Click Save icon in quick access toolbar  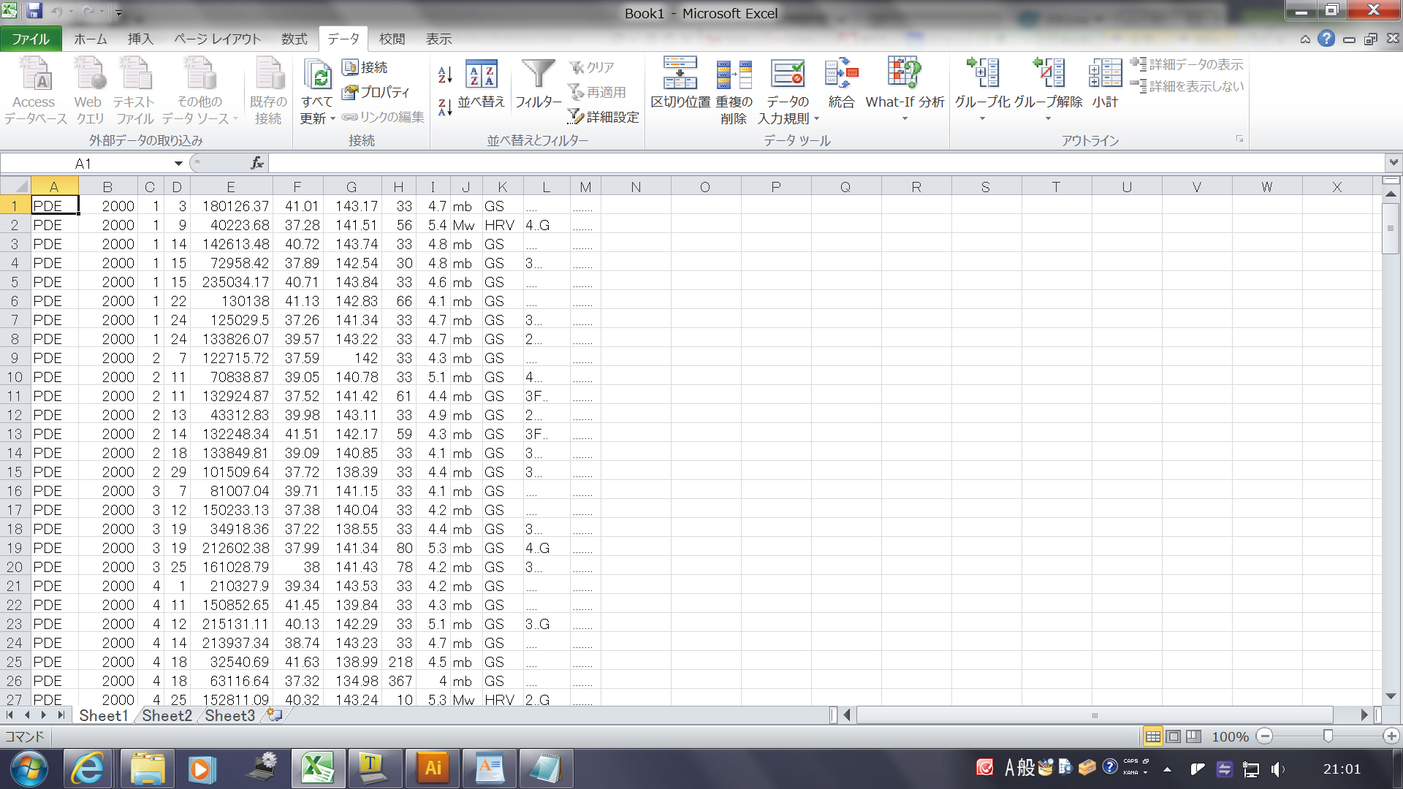34,11
